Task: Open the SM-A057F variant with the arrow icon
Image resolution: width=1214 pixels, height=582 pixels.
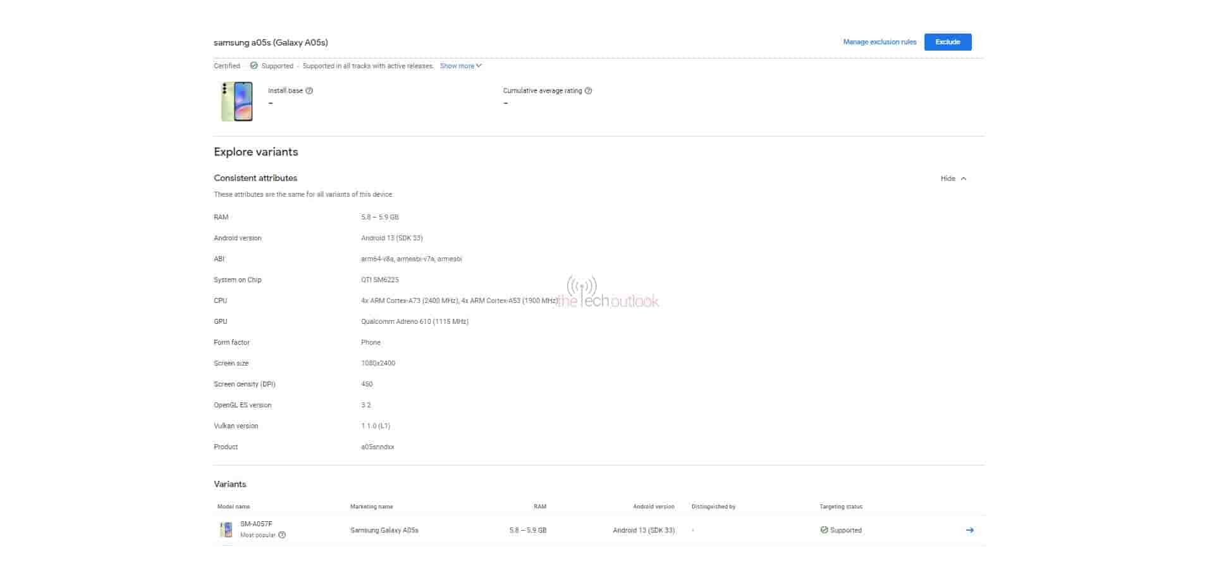Action: point(969,530)
